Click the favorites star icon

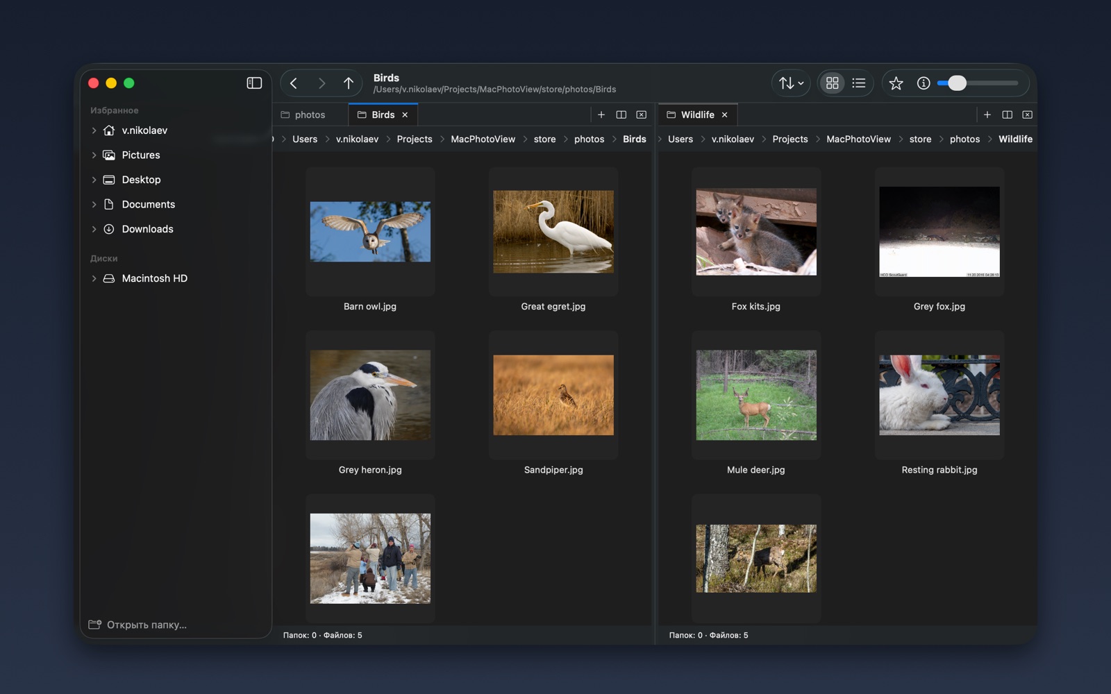[x=896, y=83]
